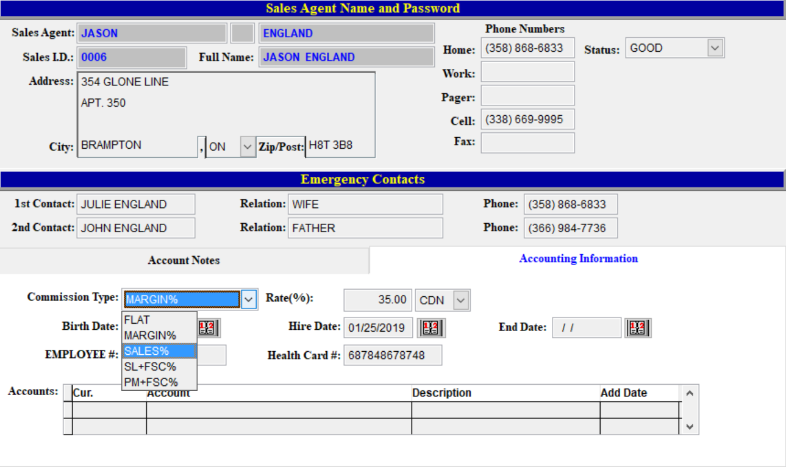Click the Rate(%) field showing 35.00

[378, 300]
